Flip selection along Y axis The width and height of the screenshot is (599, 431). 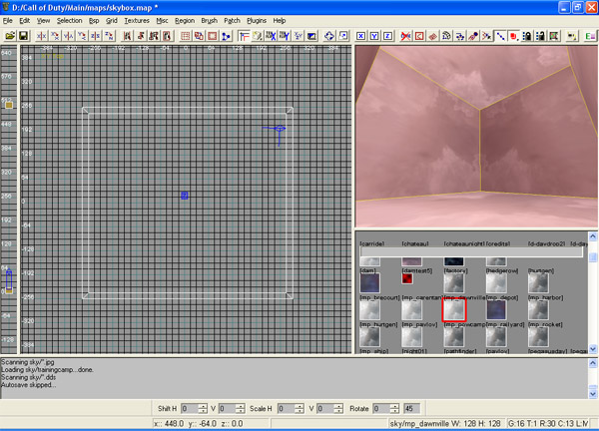[68, 36]
